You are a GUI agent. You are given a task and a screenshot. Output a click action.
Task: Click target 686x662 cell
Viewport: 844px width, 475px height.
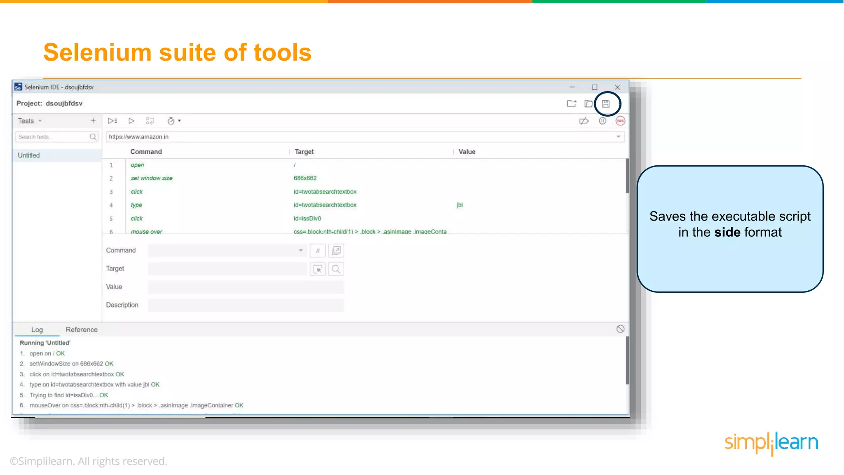click(305, 178)
